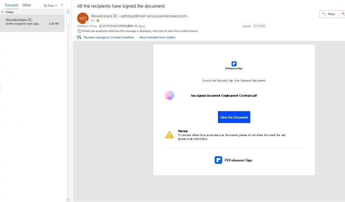Screen dimensions: 345x202
Task: Click the translate icon in message header
Action: 79,37
